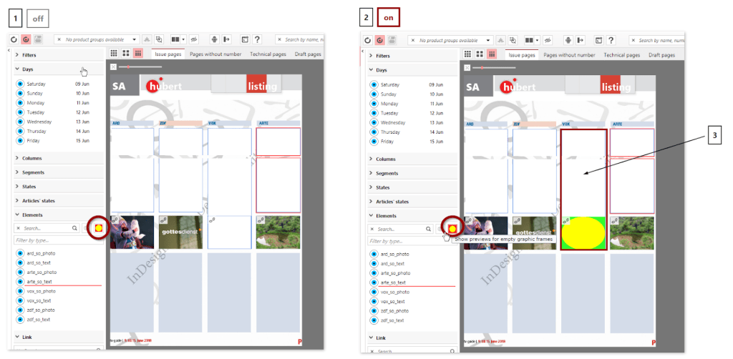Click the zoom-copy icon in left screenshot toolbar
Screen dimensions: 733x359
click(159, 39)
